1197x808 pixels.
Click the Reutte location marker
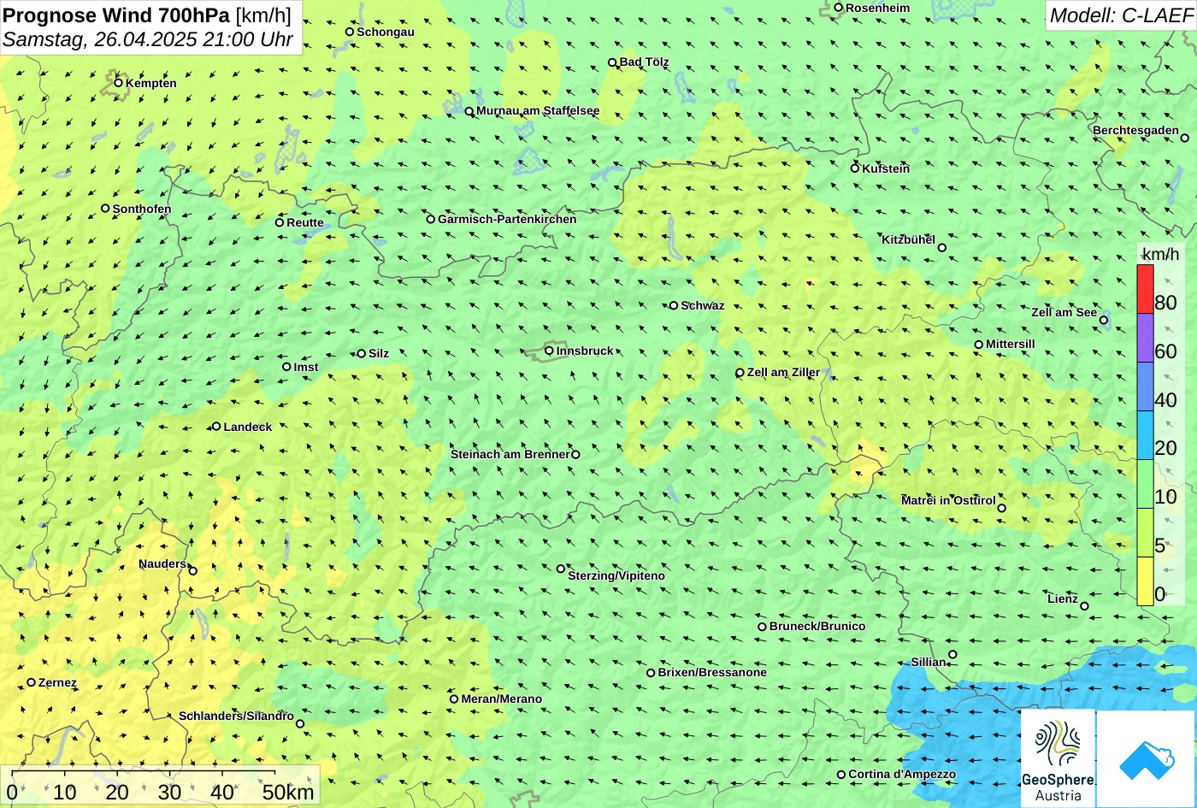(x=279, y=222)
